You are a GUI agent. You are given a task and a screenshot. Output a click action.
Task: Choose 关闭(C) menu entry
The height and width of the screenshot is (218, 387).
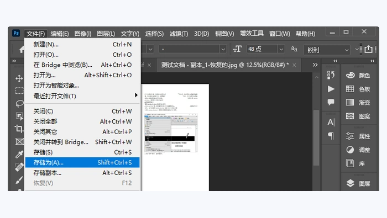pyautogui.click(x=82, y=111)
